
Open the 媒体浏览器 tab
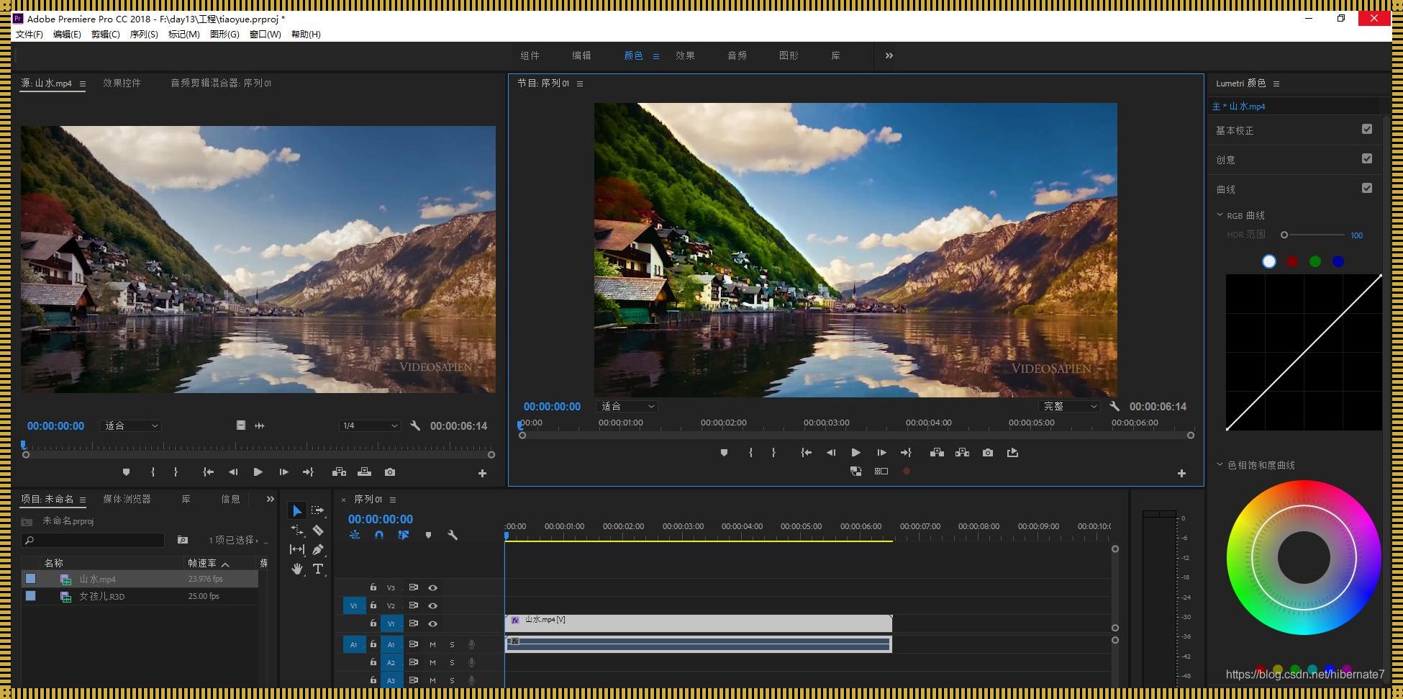pos(127,499)
